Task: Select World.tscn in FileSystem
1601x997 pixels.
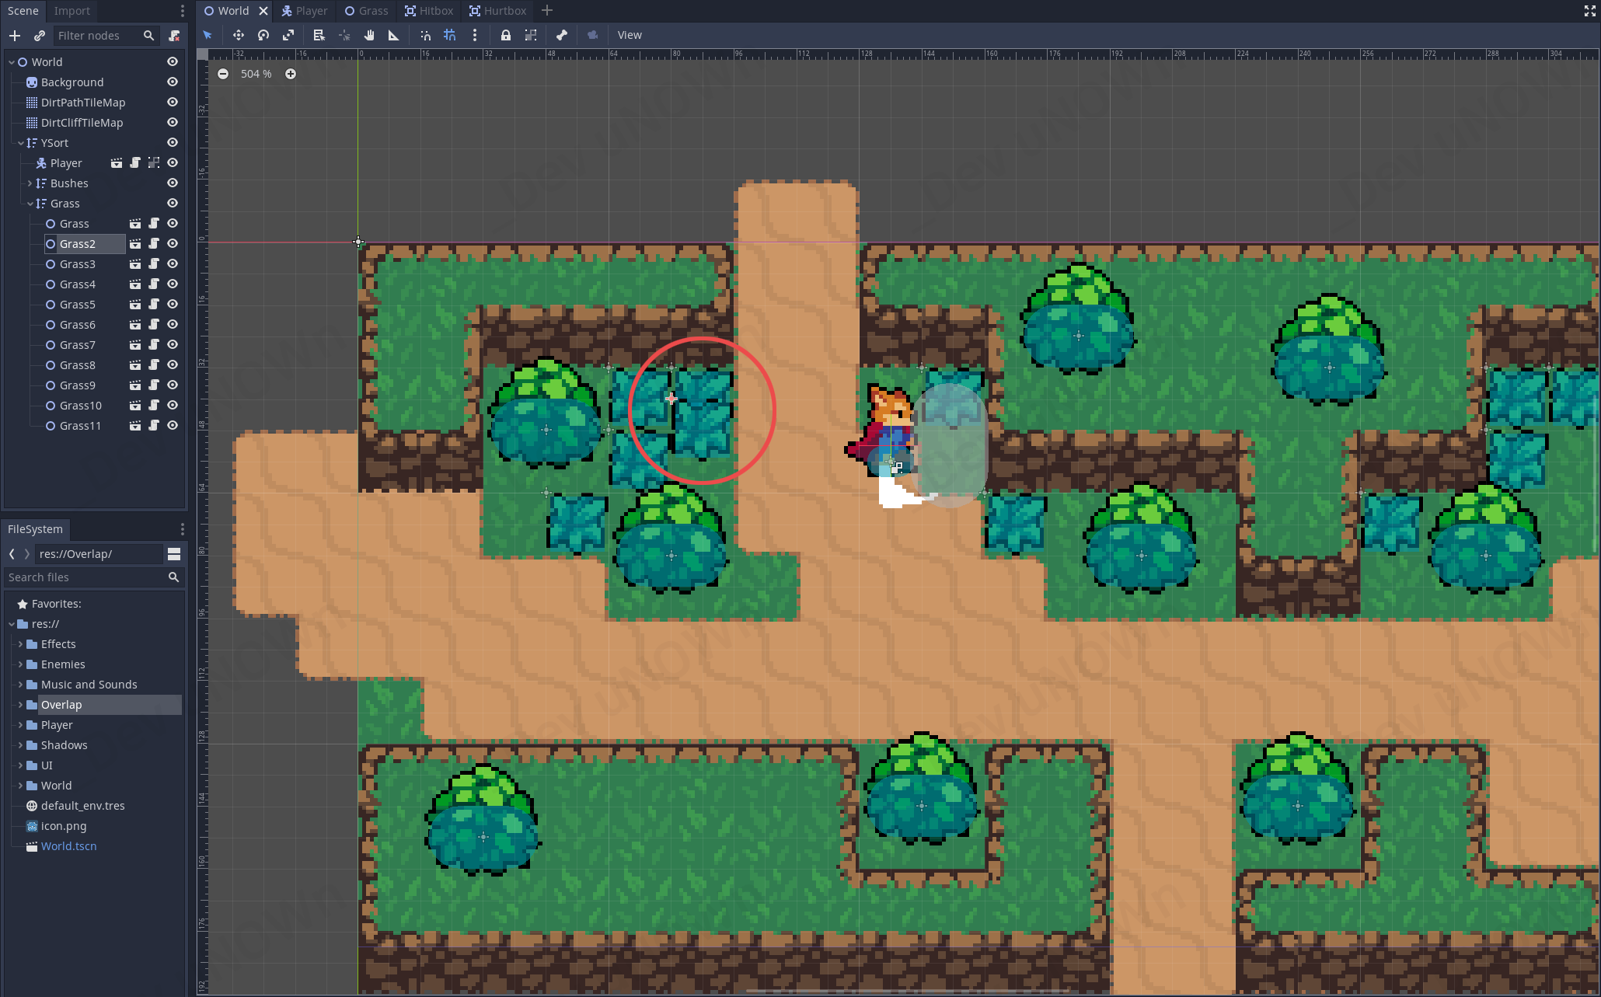Action: click(68, 846)
